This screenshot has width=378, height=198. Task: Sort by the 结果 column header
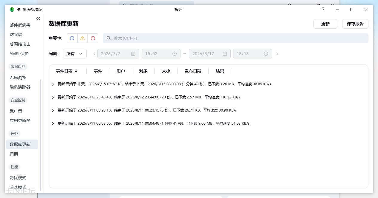(x=220, y=71)
